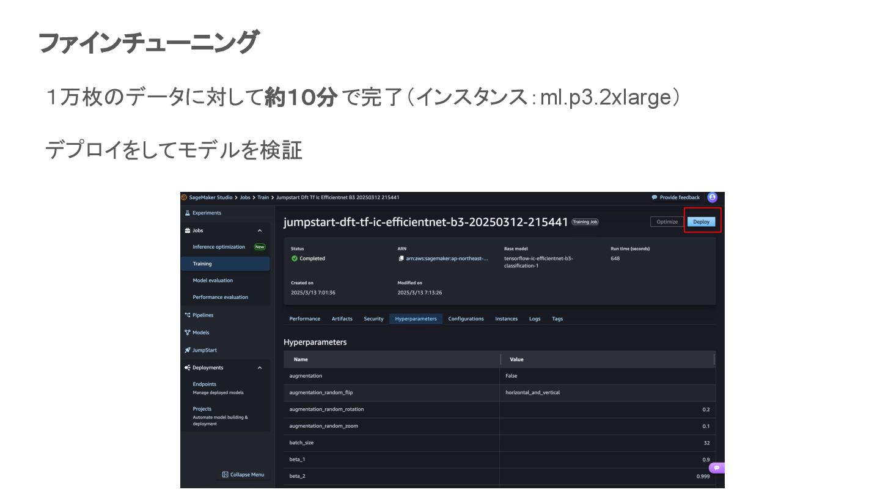
Task: Click the beta_2 value 0.999
Action: [x=703, y=476]
